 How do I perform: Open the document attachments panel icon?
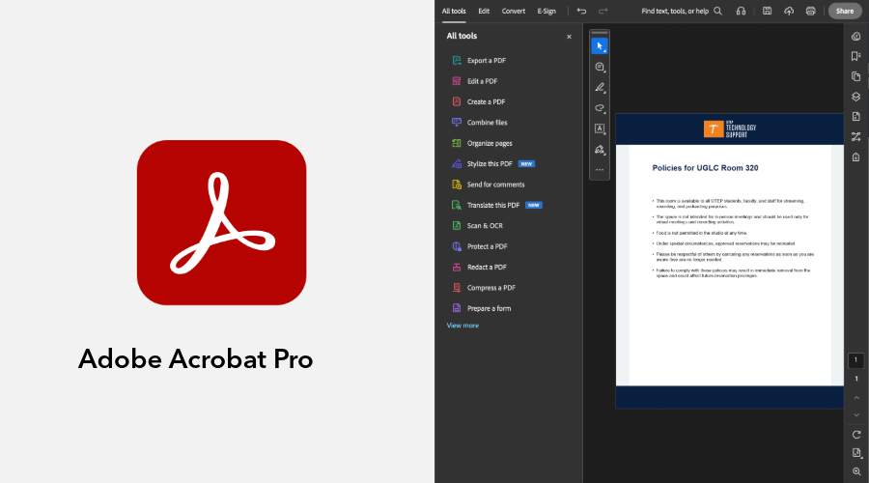click(856, 117)
